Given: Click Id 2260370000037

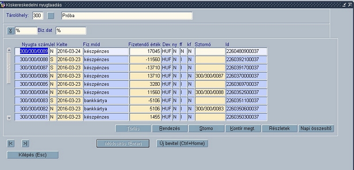Looking at the screenshot, I should (x=246, y=76).
